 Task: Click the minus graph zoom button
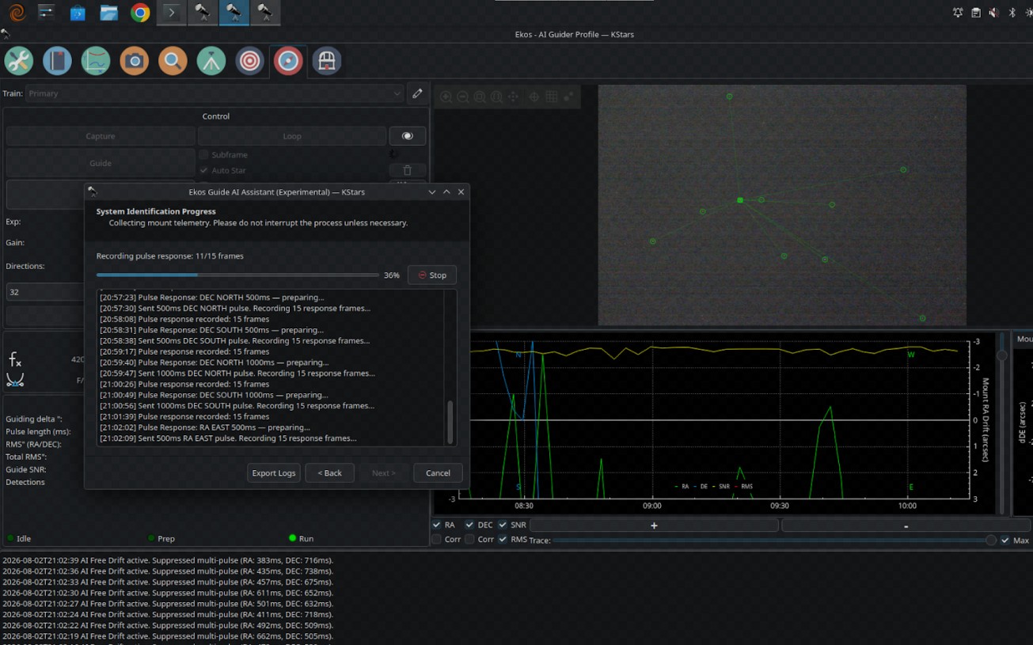point(906,525)
